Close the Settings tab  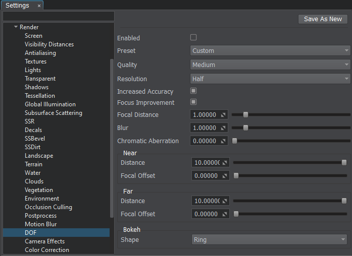[39, 6]
